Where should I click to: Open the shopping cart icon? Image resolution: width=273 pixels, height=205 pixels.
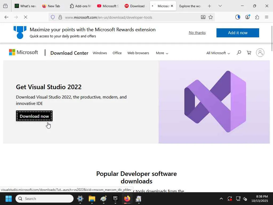[x=249, y=53]
